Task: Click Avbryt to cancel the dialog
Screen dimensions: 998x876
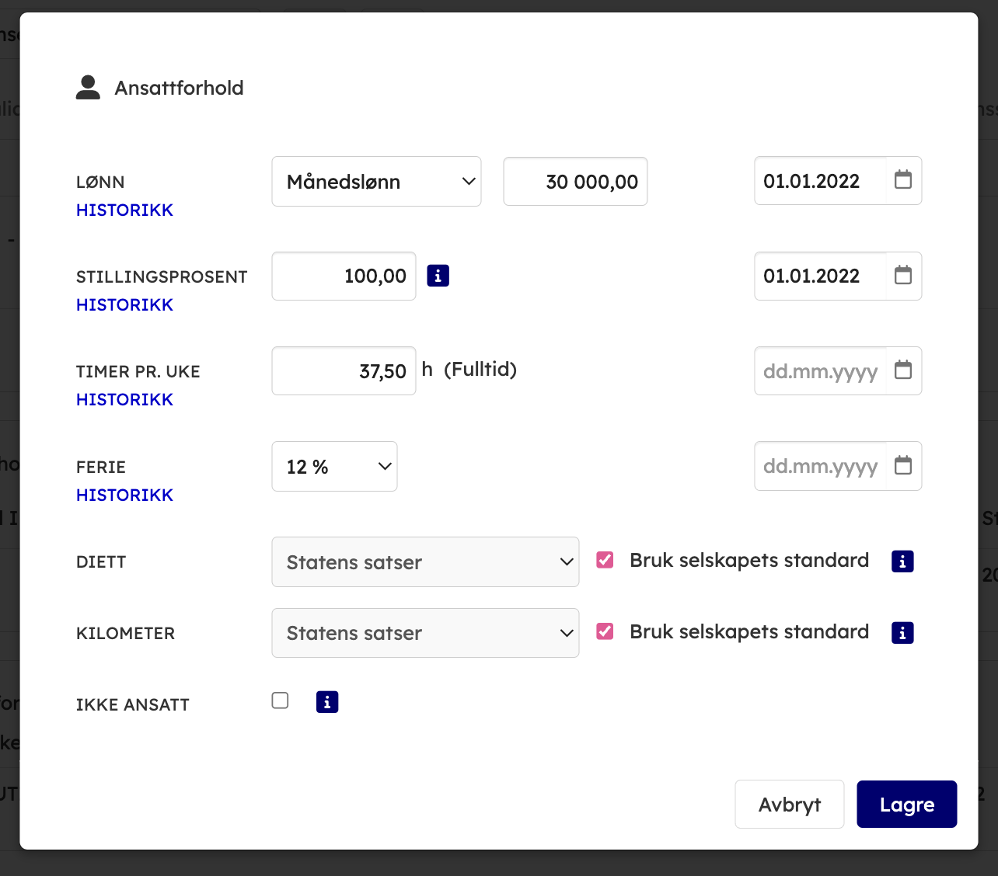Action: pyautogui.click(x=789, y=805)
